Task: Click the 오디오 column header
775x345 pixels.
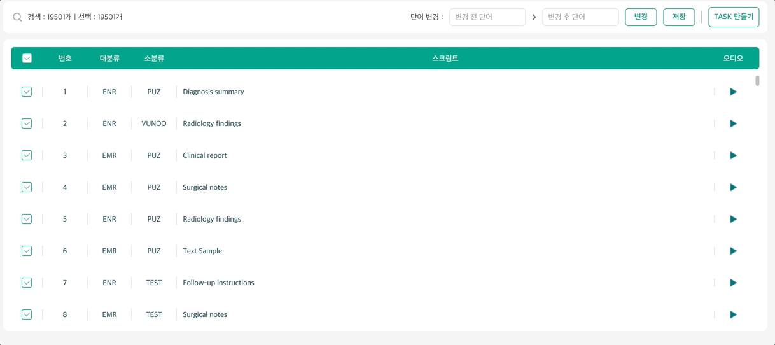Action: tap(733, 58)
